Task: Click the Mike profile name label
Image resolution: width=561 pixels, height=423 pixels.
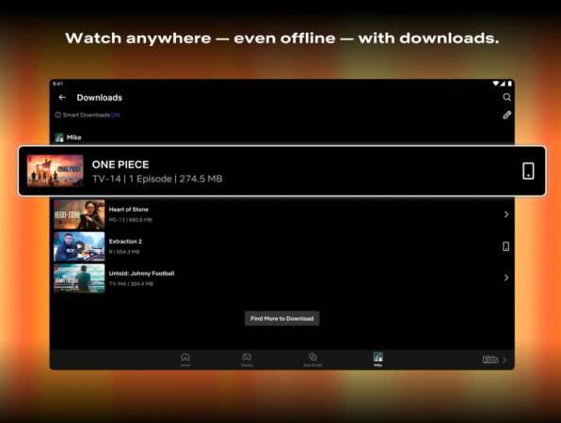Action: click(73, 137)
